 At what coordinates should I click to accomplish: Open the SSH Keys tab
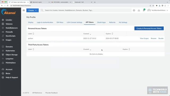tap(60, 22)
